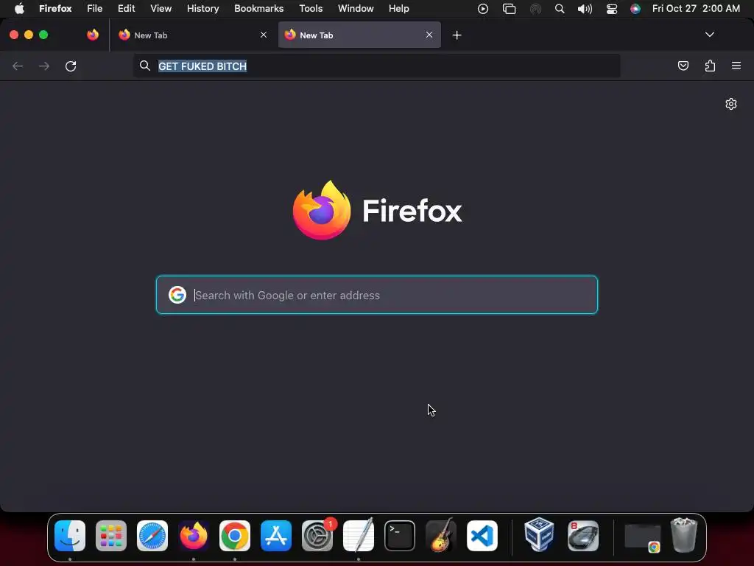
Task: Open the Tools menu
Action: pyautogui.click(x=311, y=9)
